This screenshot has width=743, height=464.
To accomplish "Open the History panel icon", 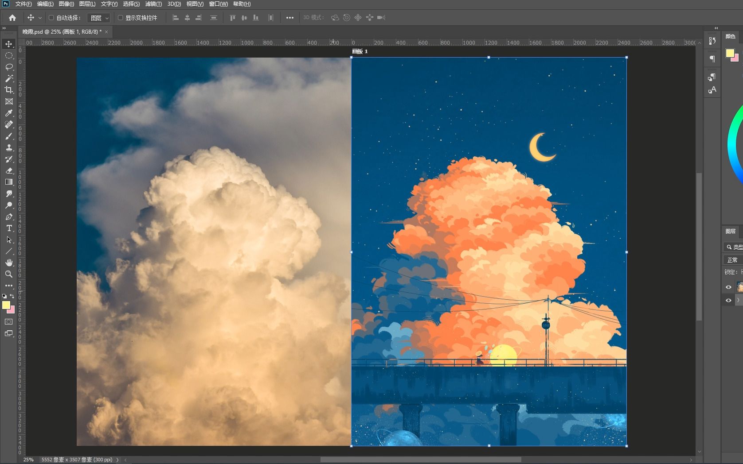I will click(712, 41).
